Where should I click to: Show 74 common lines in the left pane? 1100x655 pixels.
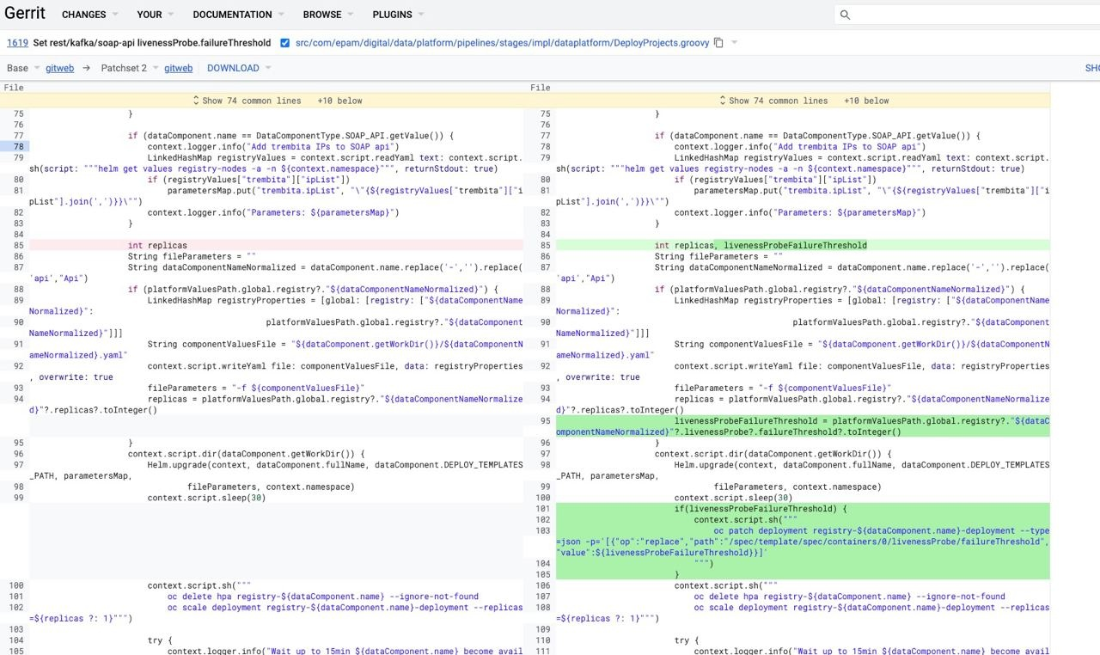[247, 101]
